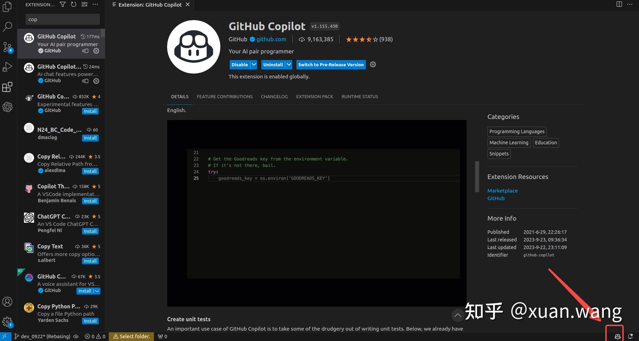Filter the extensions search results

click(x=63, y=5)
